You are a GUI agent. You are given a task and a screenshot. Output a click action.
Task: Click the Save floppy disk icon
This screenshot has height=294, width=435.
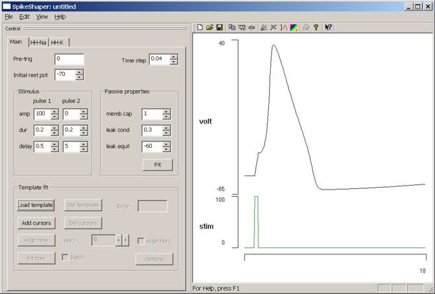(x=219, y=28)
